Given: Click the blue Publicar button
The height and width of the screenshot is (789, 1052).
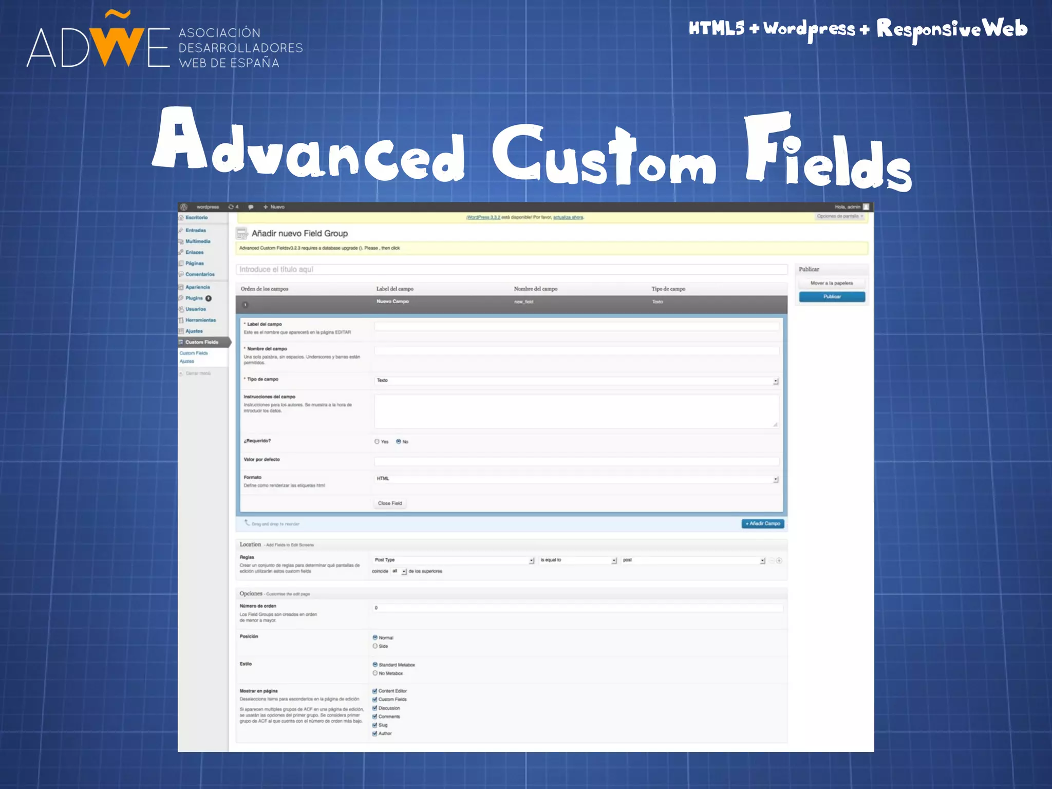Looking at the screenshot, I should click(832, 297).
